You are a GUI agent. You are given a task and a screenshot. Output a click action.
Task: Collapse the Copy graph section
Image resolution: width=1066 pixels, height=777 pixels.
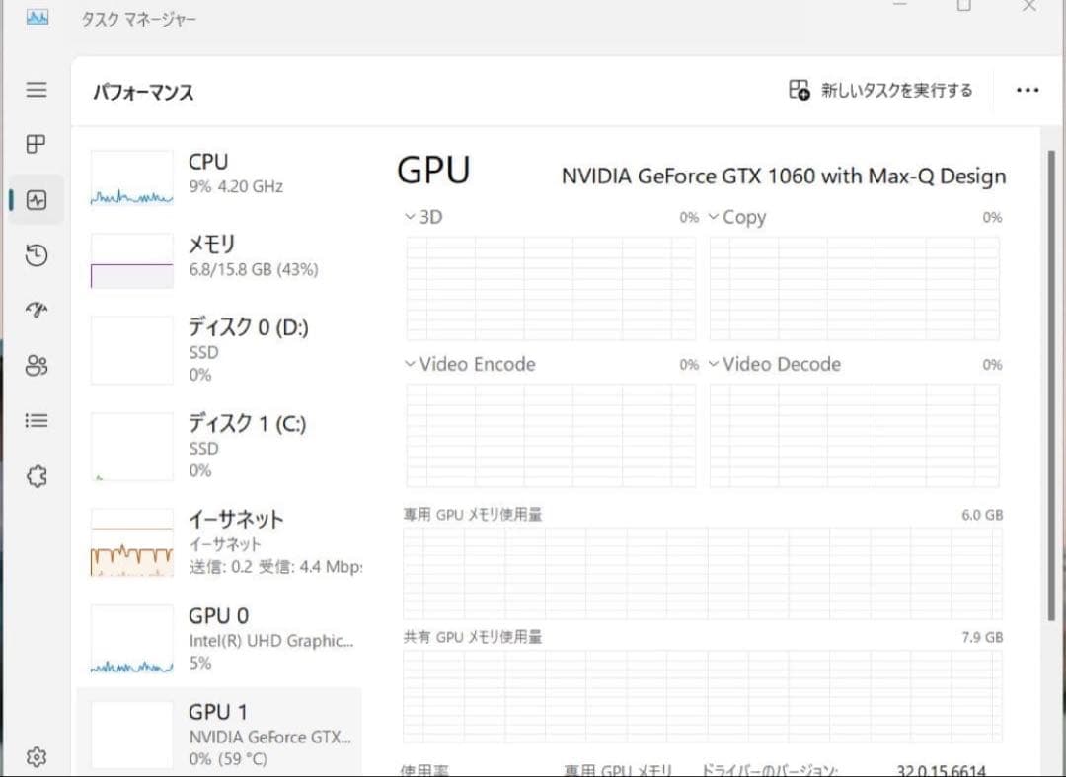click(x=714, y=217)
